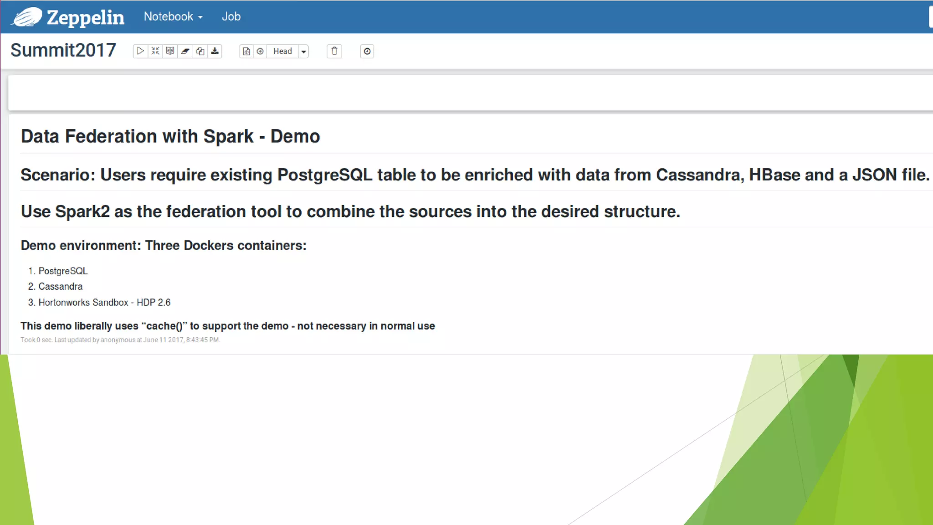Export this note with download icon

pos(215,51)
